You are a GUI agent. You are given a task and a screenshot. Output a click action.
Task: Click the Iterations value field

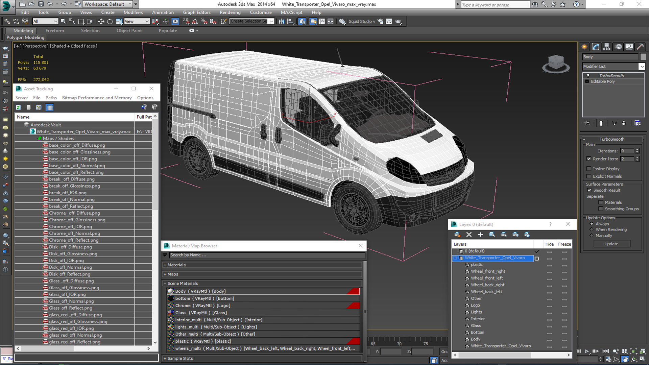tap(627, 151)
